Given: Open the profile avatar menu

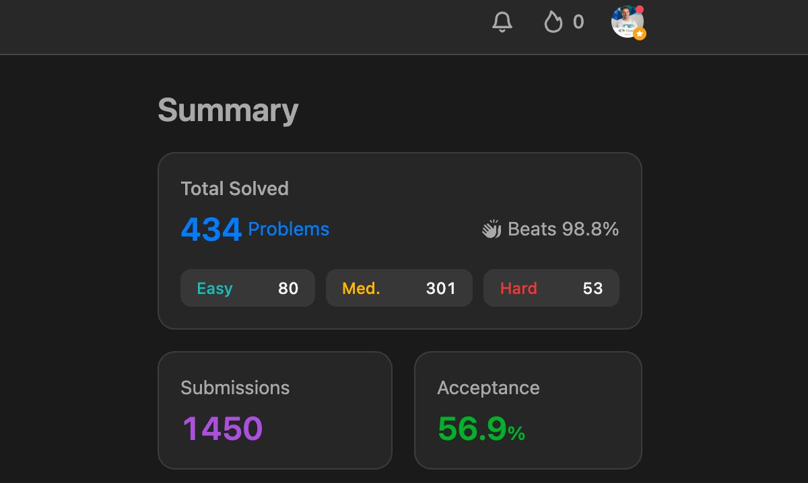Looking at the screenshot, I should [x=626, y=22].
